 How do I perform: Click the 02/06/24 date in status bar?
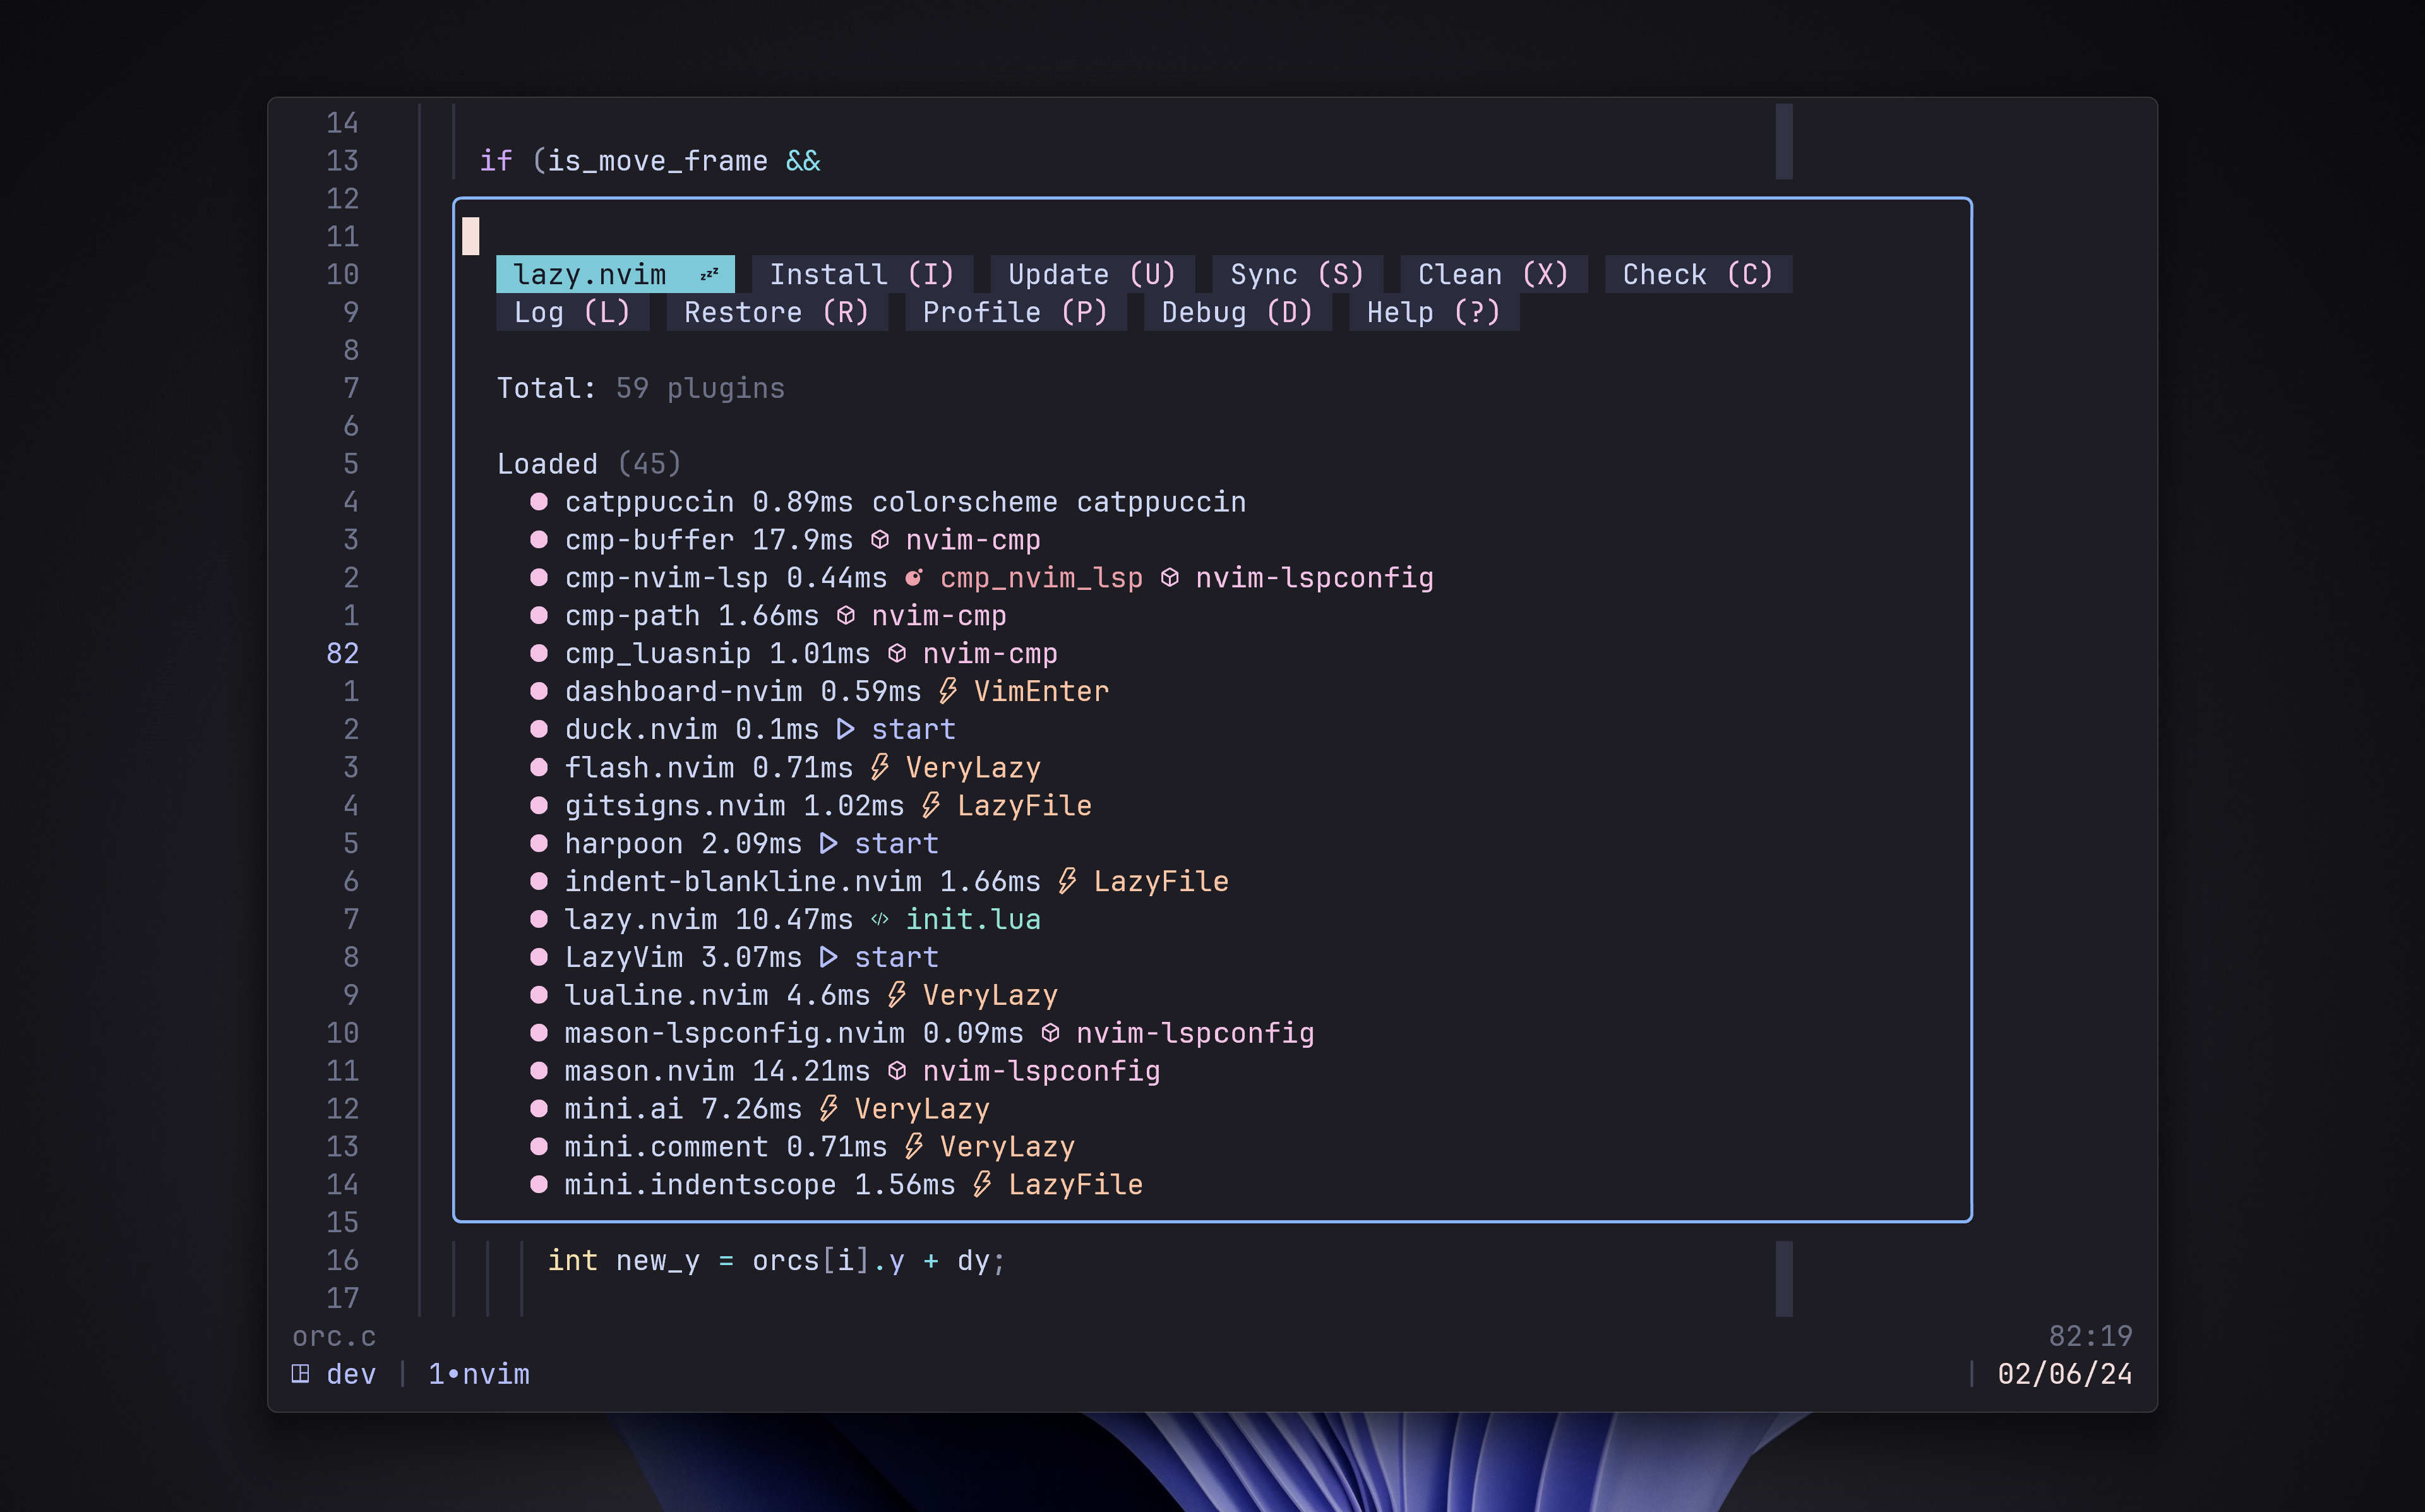click(x=2065, y=1374)
